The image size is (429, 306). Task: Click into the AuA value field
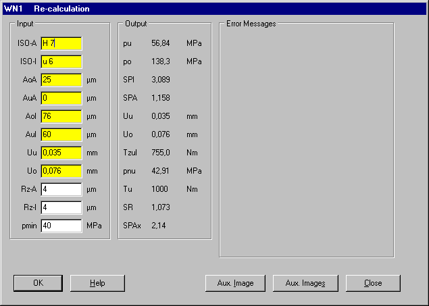pos(61,98)
